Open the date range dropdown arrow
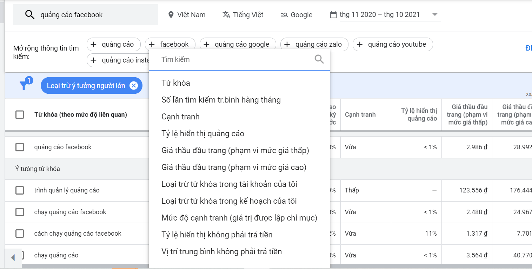 click(x=435, y=15)
